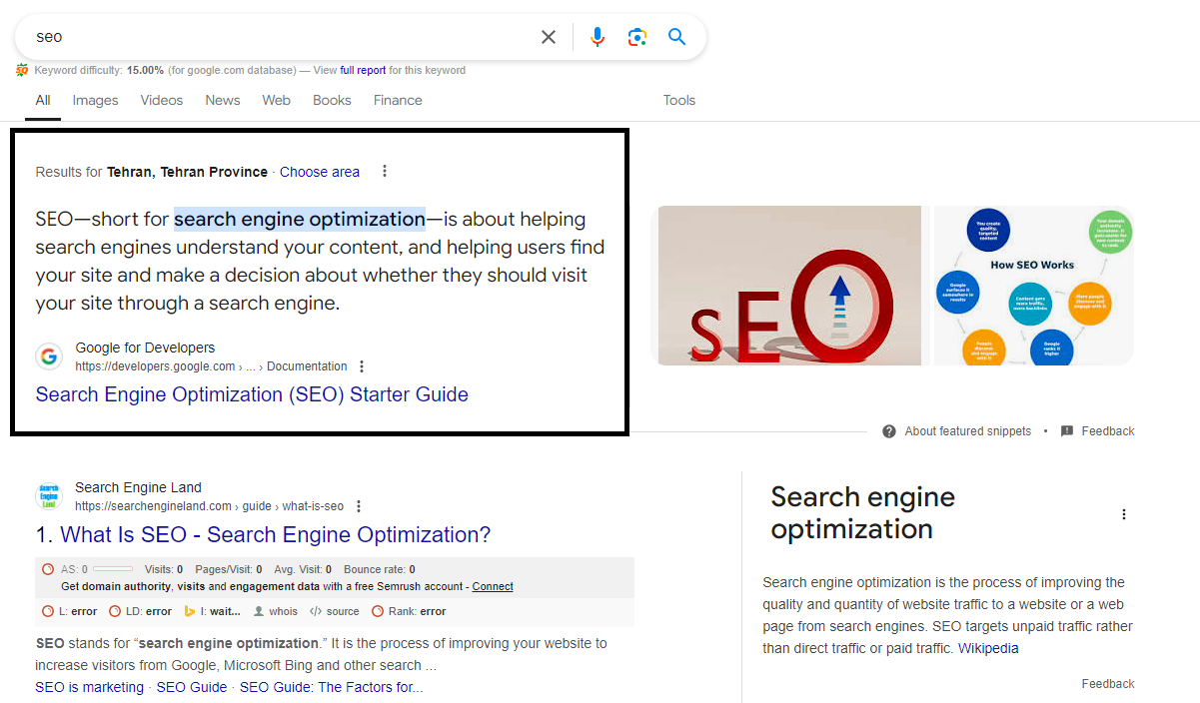Switch to the Web tab
The image size is (1200, 703).
coord(277,100)
